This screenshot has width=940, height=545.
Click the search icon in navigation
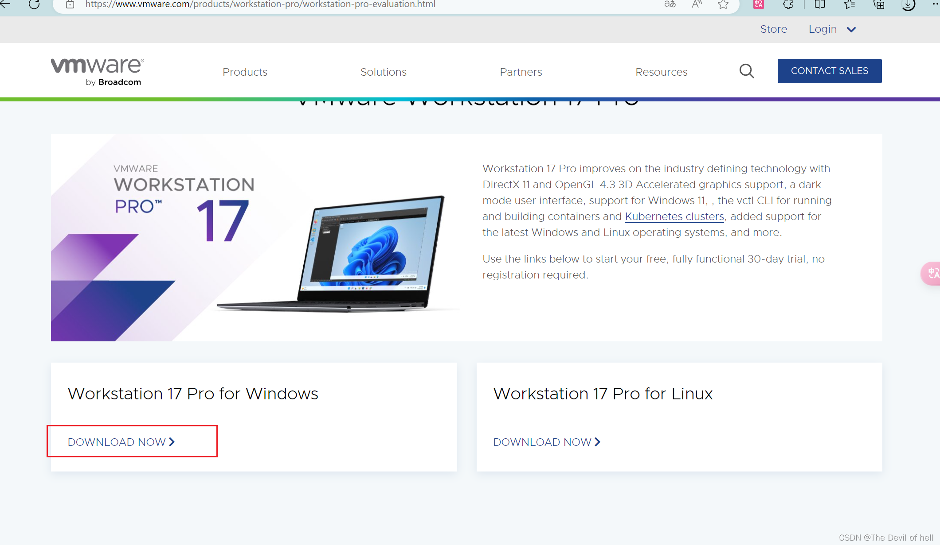pyautogui.click(x=746, y=71)
